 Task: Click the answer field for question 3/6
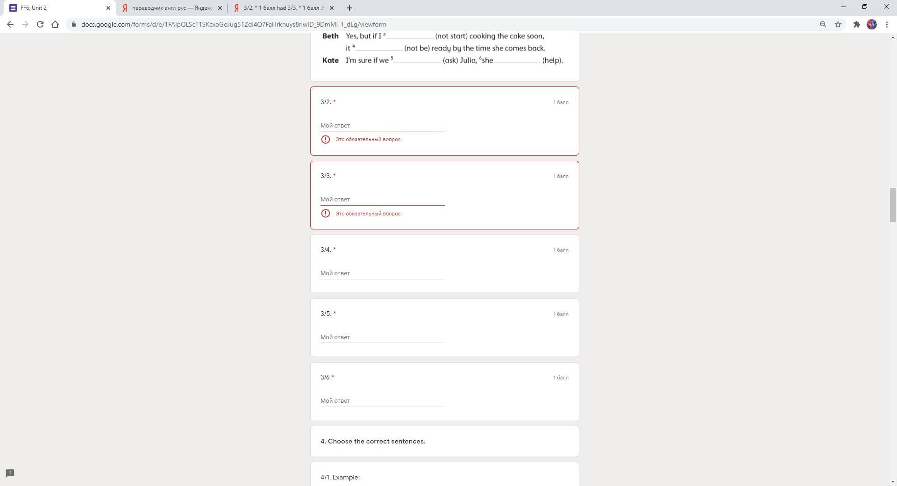pos(382,401)
